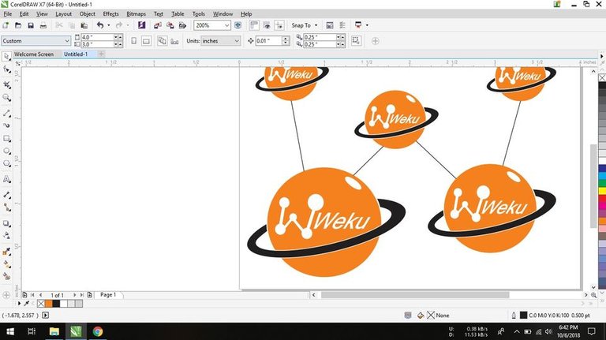This screenshot has height=340, width=606.
Task: Click the Page 1 tab
Action: coord(108,295)
